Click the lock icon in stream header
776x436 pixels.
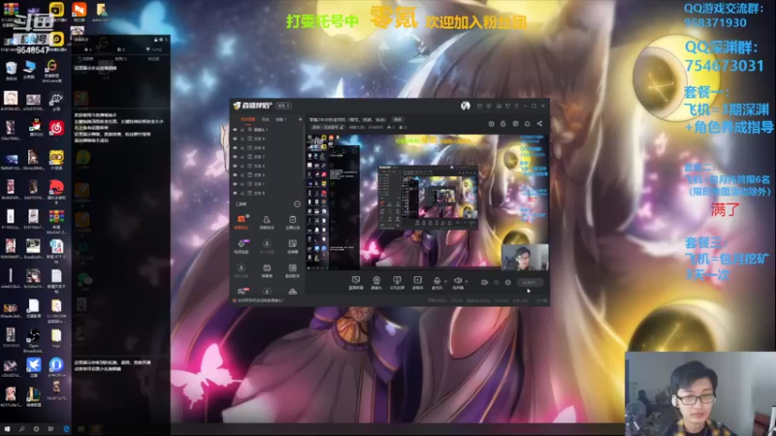502,124
